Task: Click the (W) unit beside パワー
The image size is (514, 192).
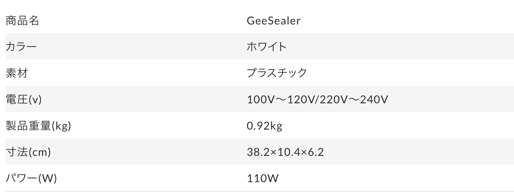Action: point(48,178)
